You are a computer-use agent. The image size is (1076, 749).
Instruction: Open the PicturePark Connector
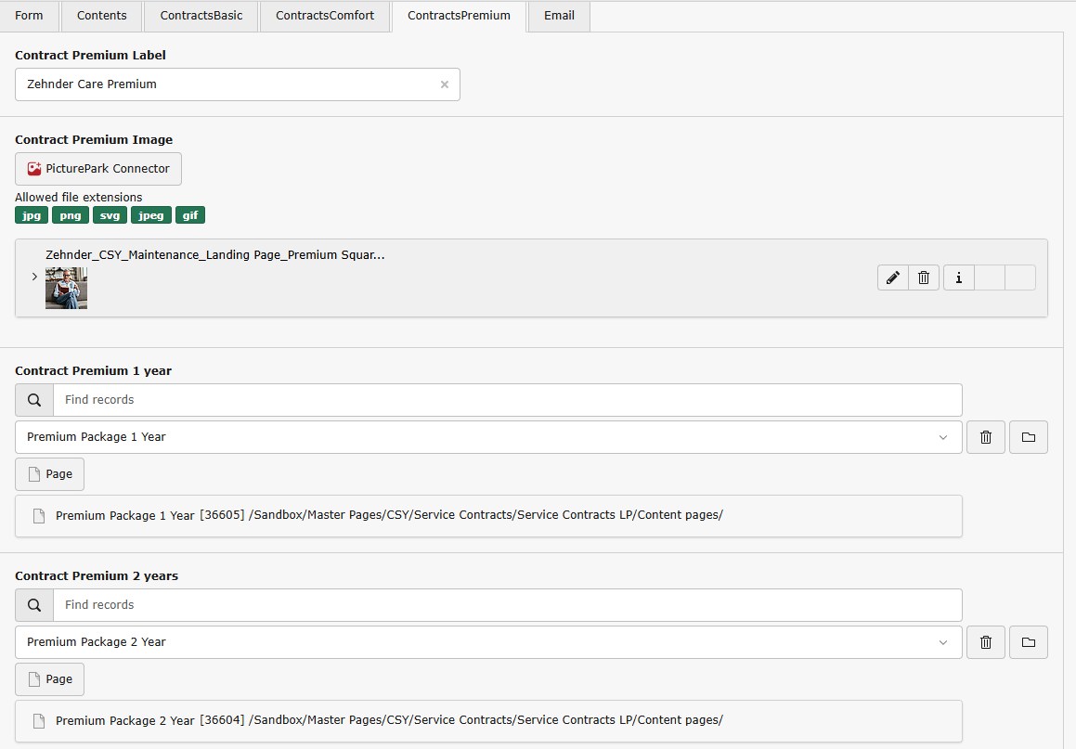click(98, 169)
